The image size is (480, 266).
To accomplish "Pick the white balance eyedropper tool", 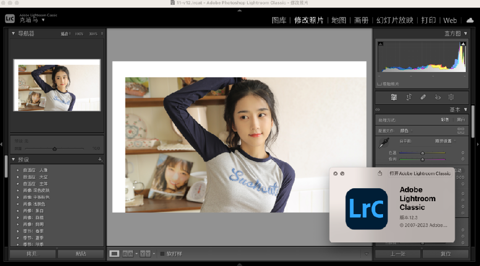I will coord(384,143).
